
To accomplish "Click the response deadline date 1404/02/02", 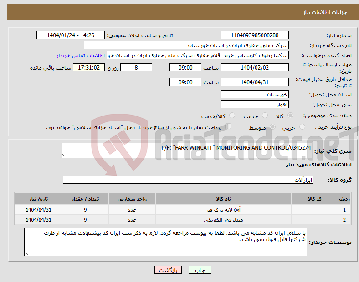I will click(x=254, y=67).
